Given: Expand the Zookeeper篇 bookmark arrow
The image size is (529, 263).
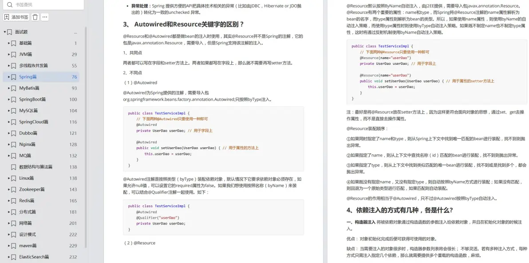Looking at the screenshot, I should 9,189.
